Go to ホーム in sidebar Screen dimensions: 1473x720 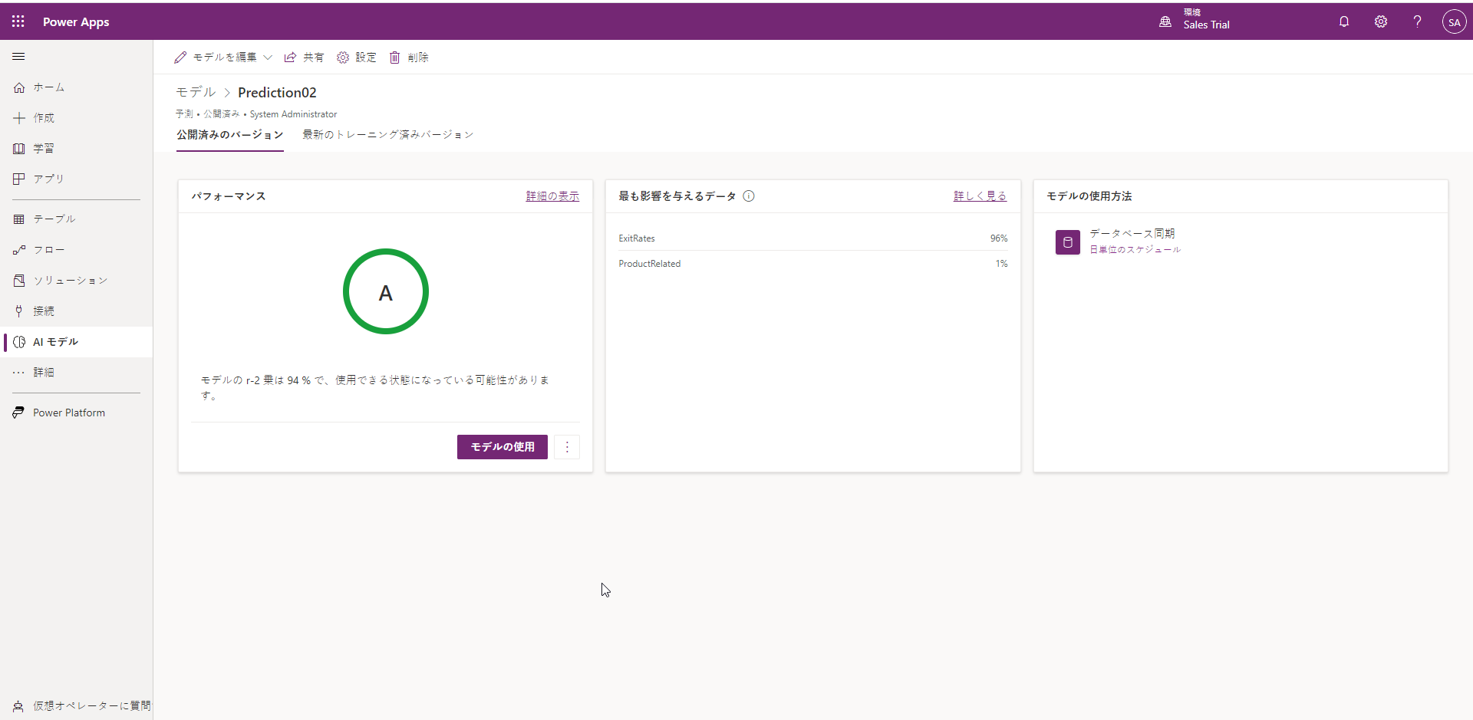77,87
